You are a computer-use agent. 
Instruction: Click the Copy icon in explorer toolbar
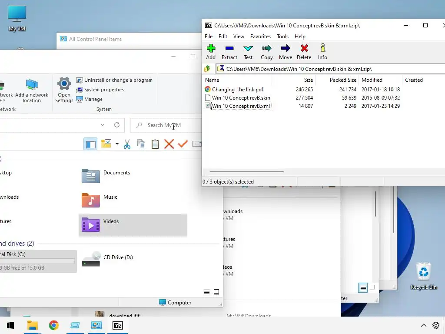click(x=141, y=144)
